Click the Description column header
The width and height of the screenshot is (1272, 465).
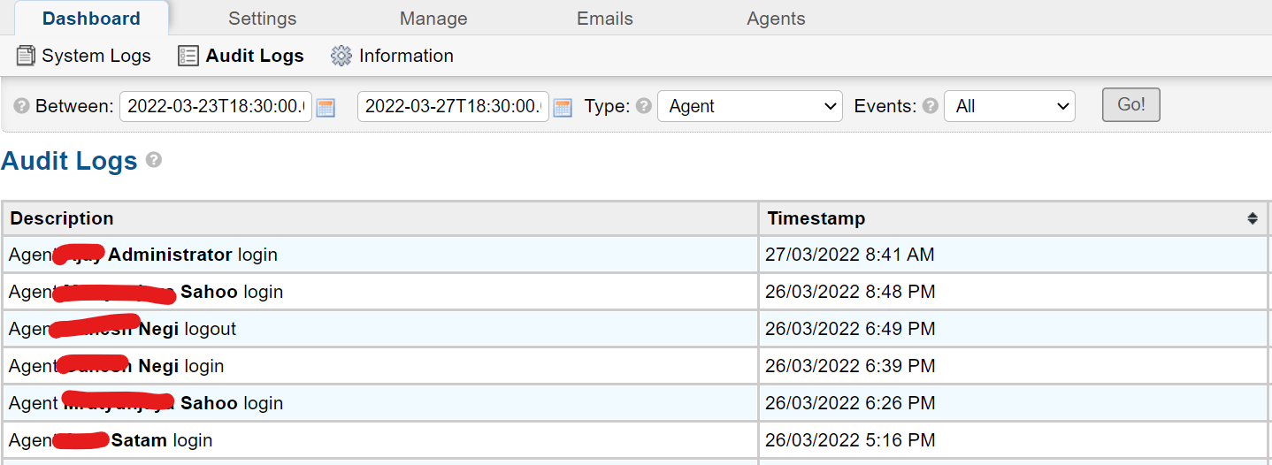pyautogui.click(x=62, y=218)
